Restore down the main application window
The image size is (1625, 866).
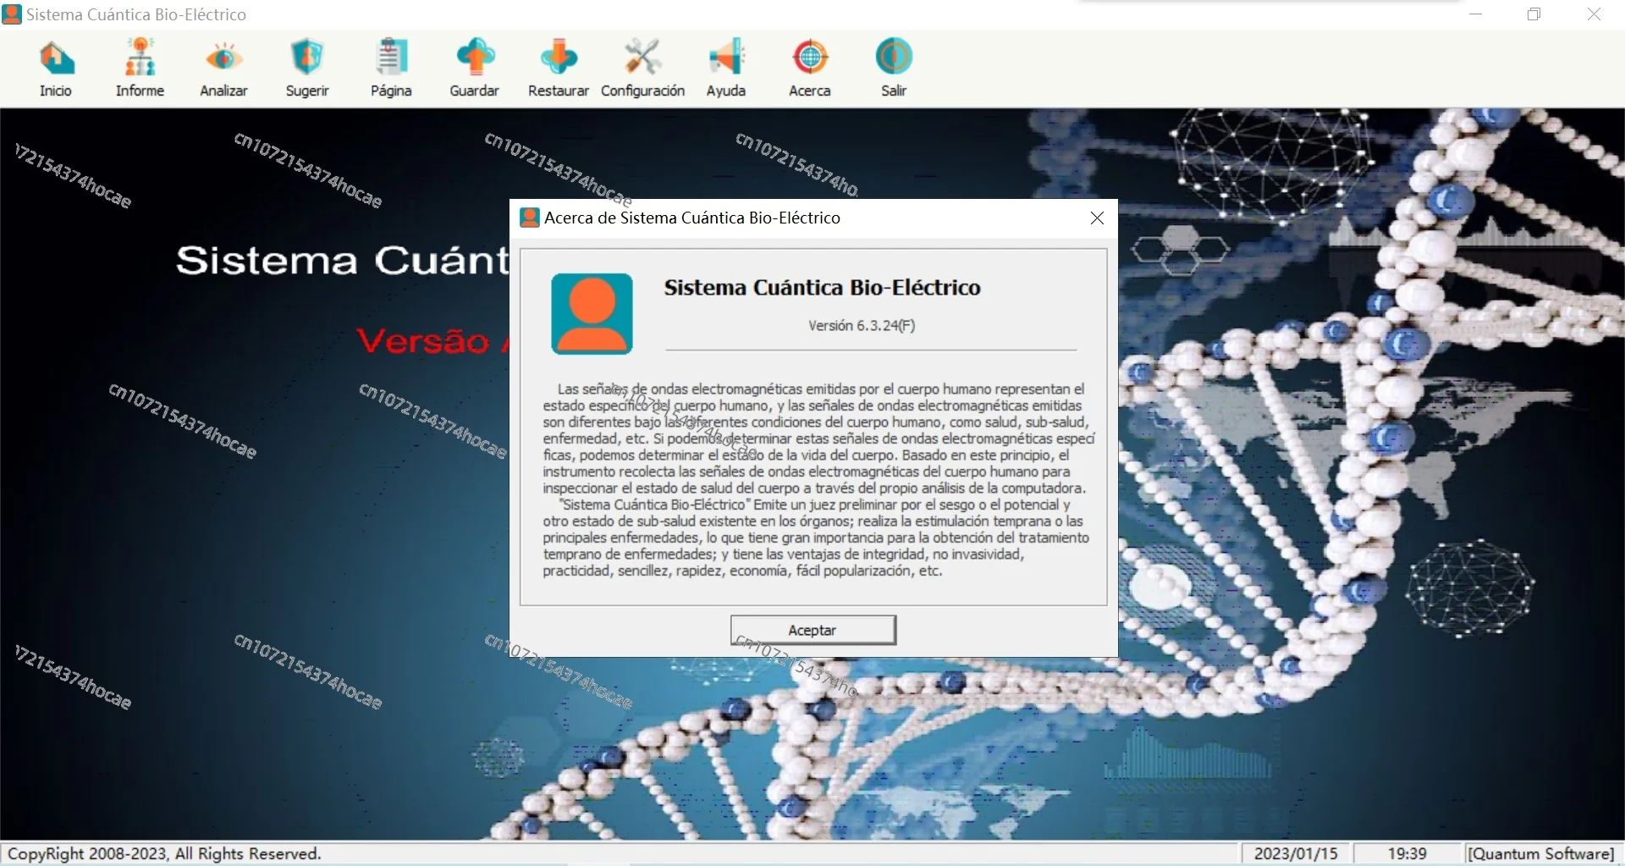(1534, 14)
